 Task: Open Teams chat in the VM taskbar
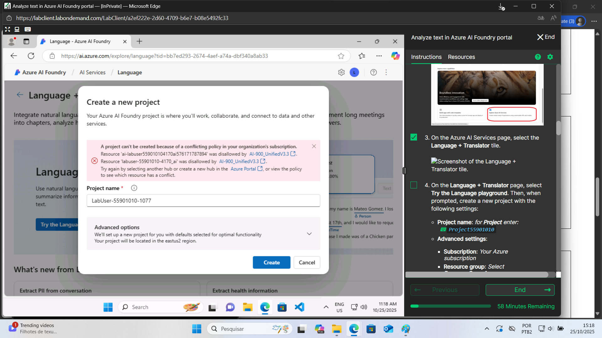coord(230,307)
